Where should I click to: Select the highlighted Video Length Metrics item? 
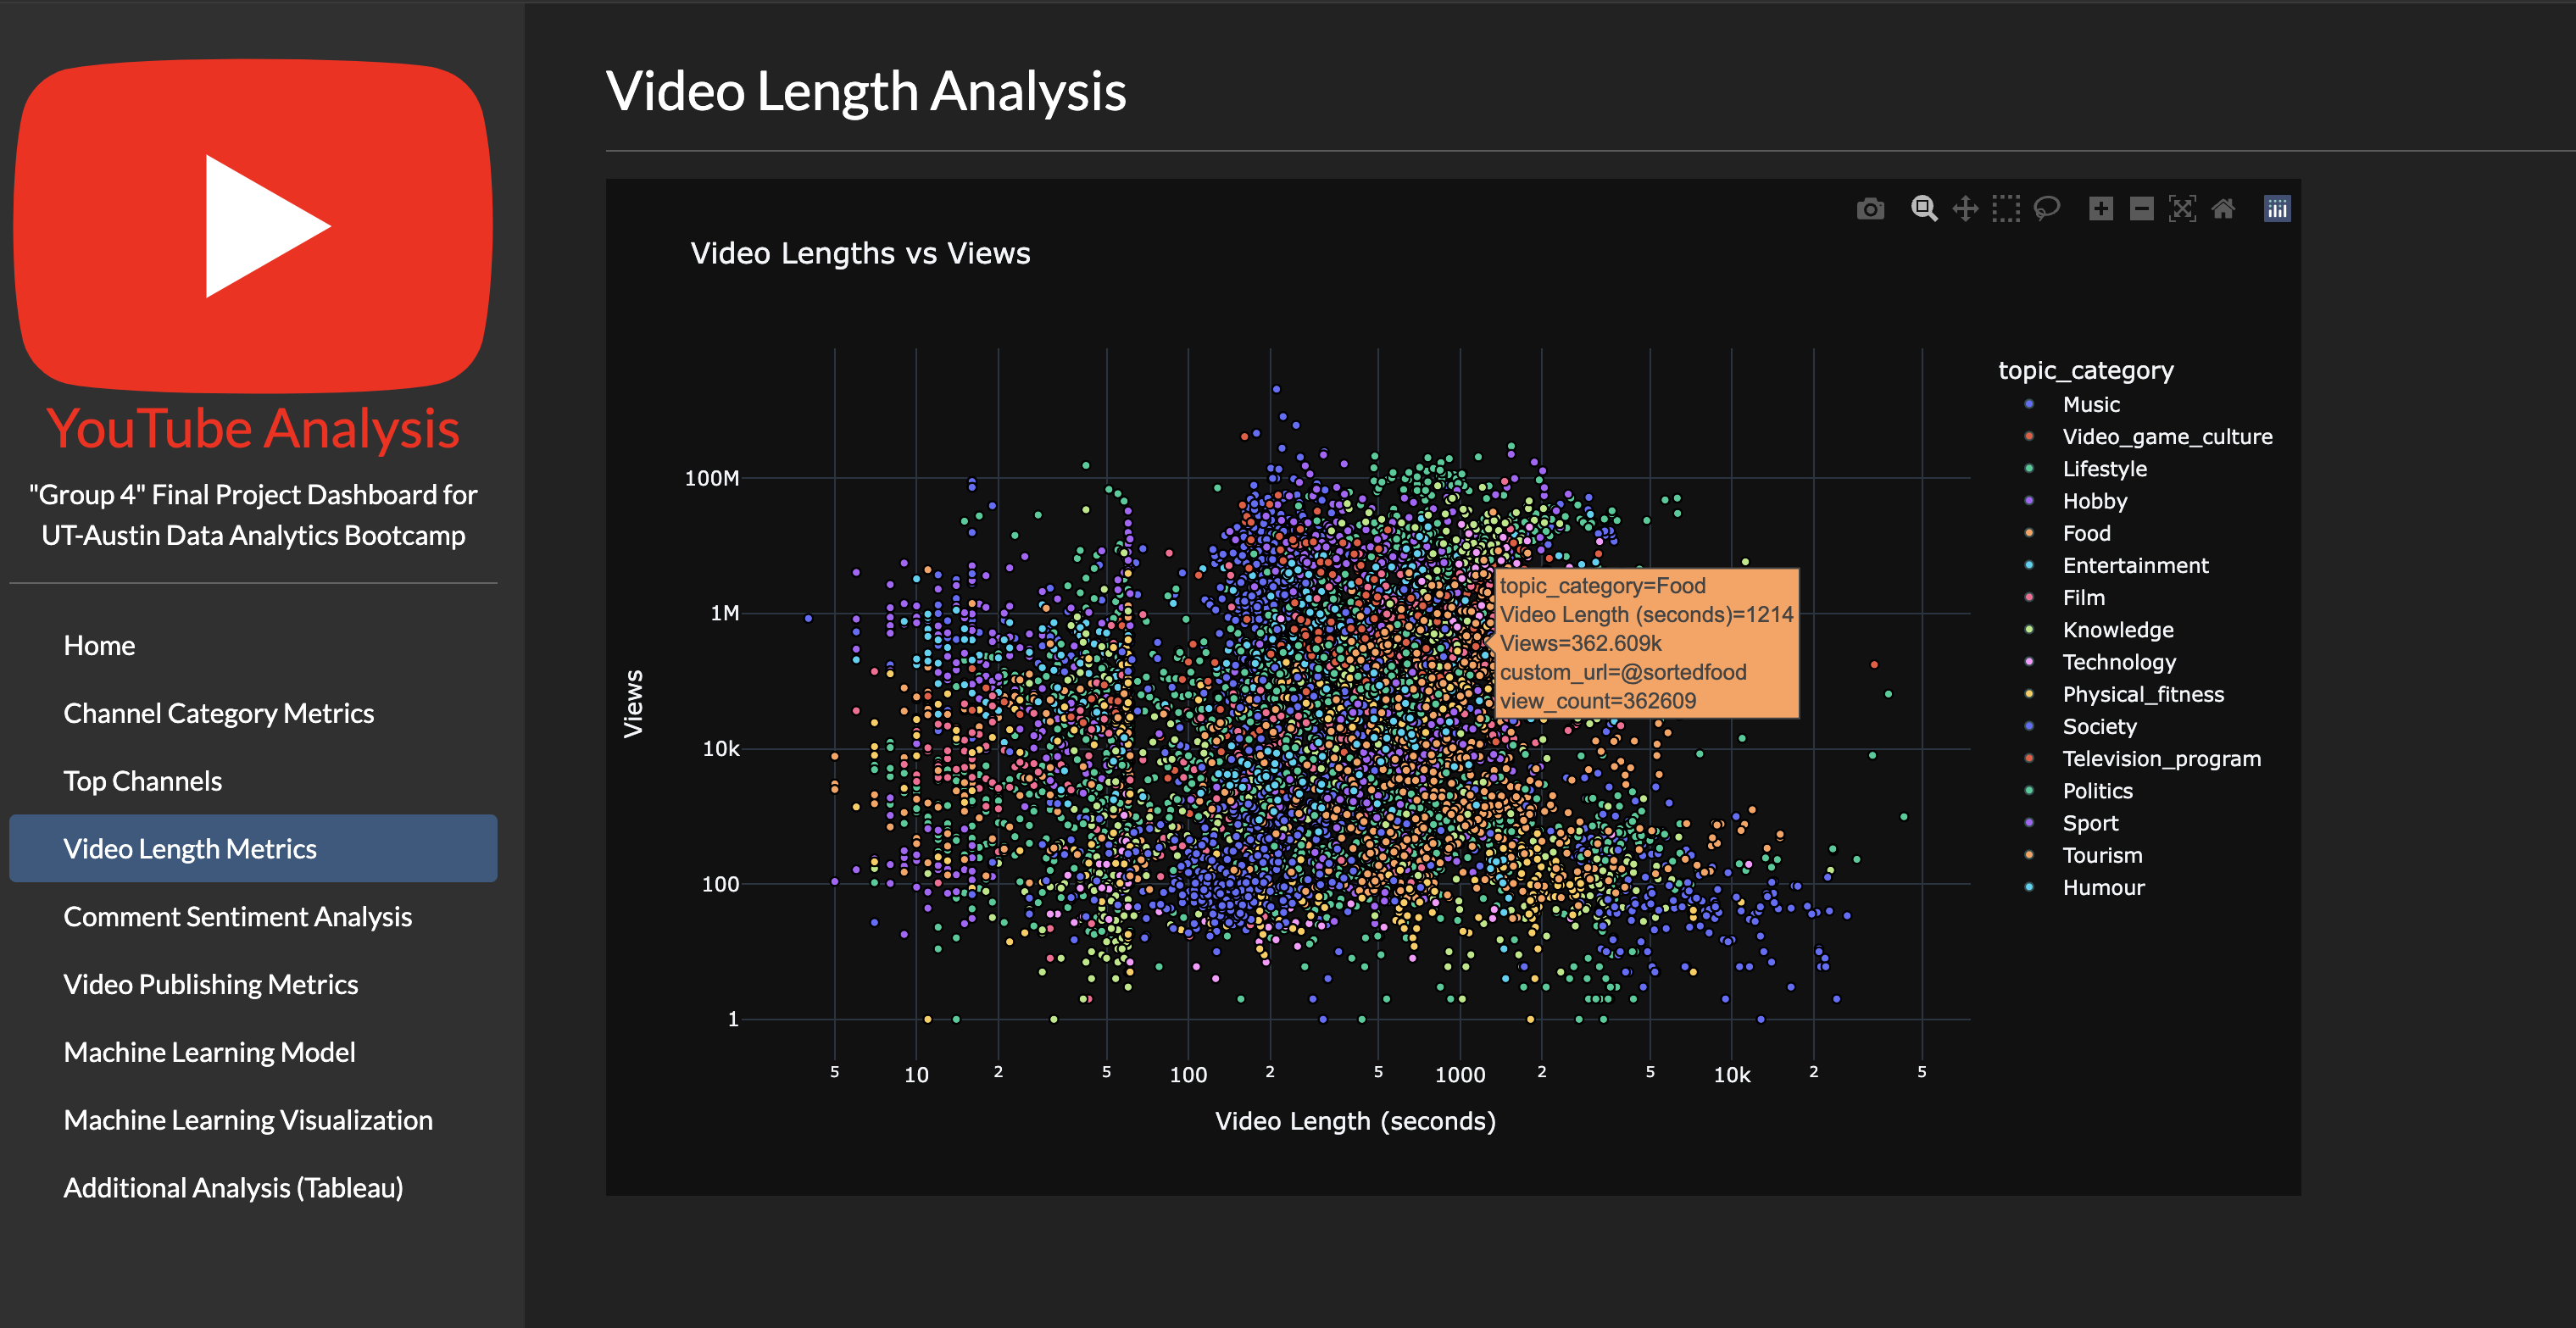pos(190,848)
